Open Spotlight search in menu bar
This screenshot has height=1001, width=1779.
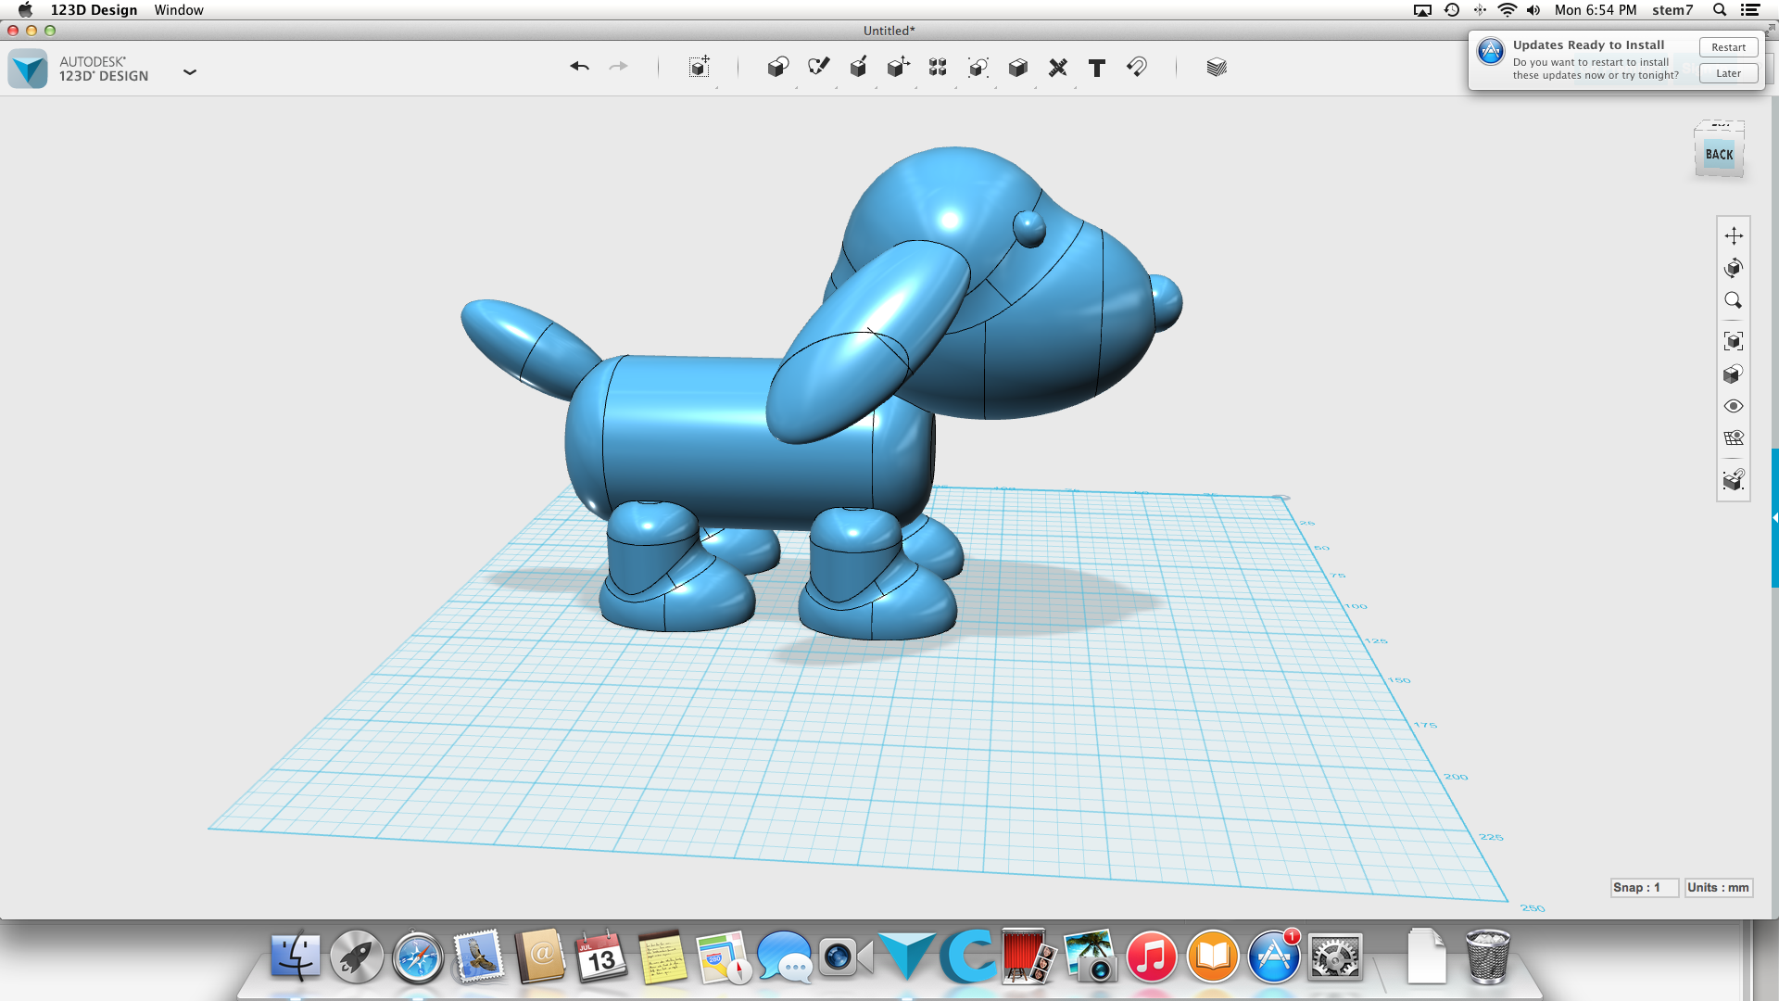(1720, 10)
